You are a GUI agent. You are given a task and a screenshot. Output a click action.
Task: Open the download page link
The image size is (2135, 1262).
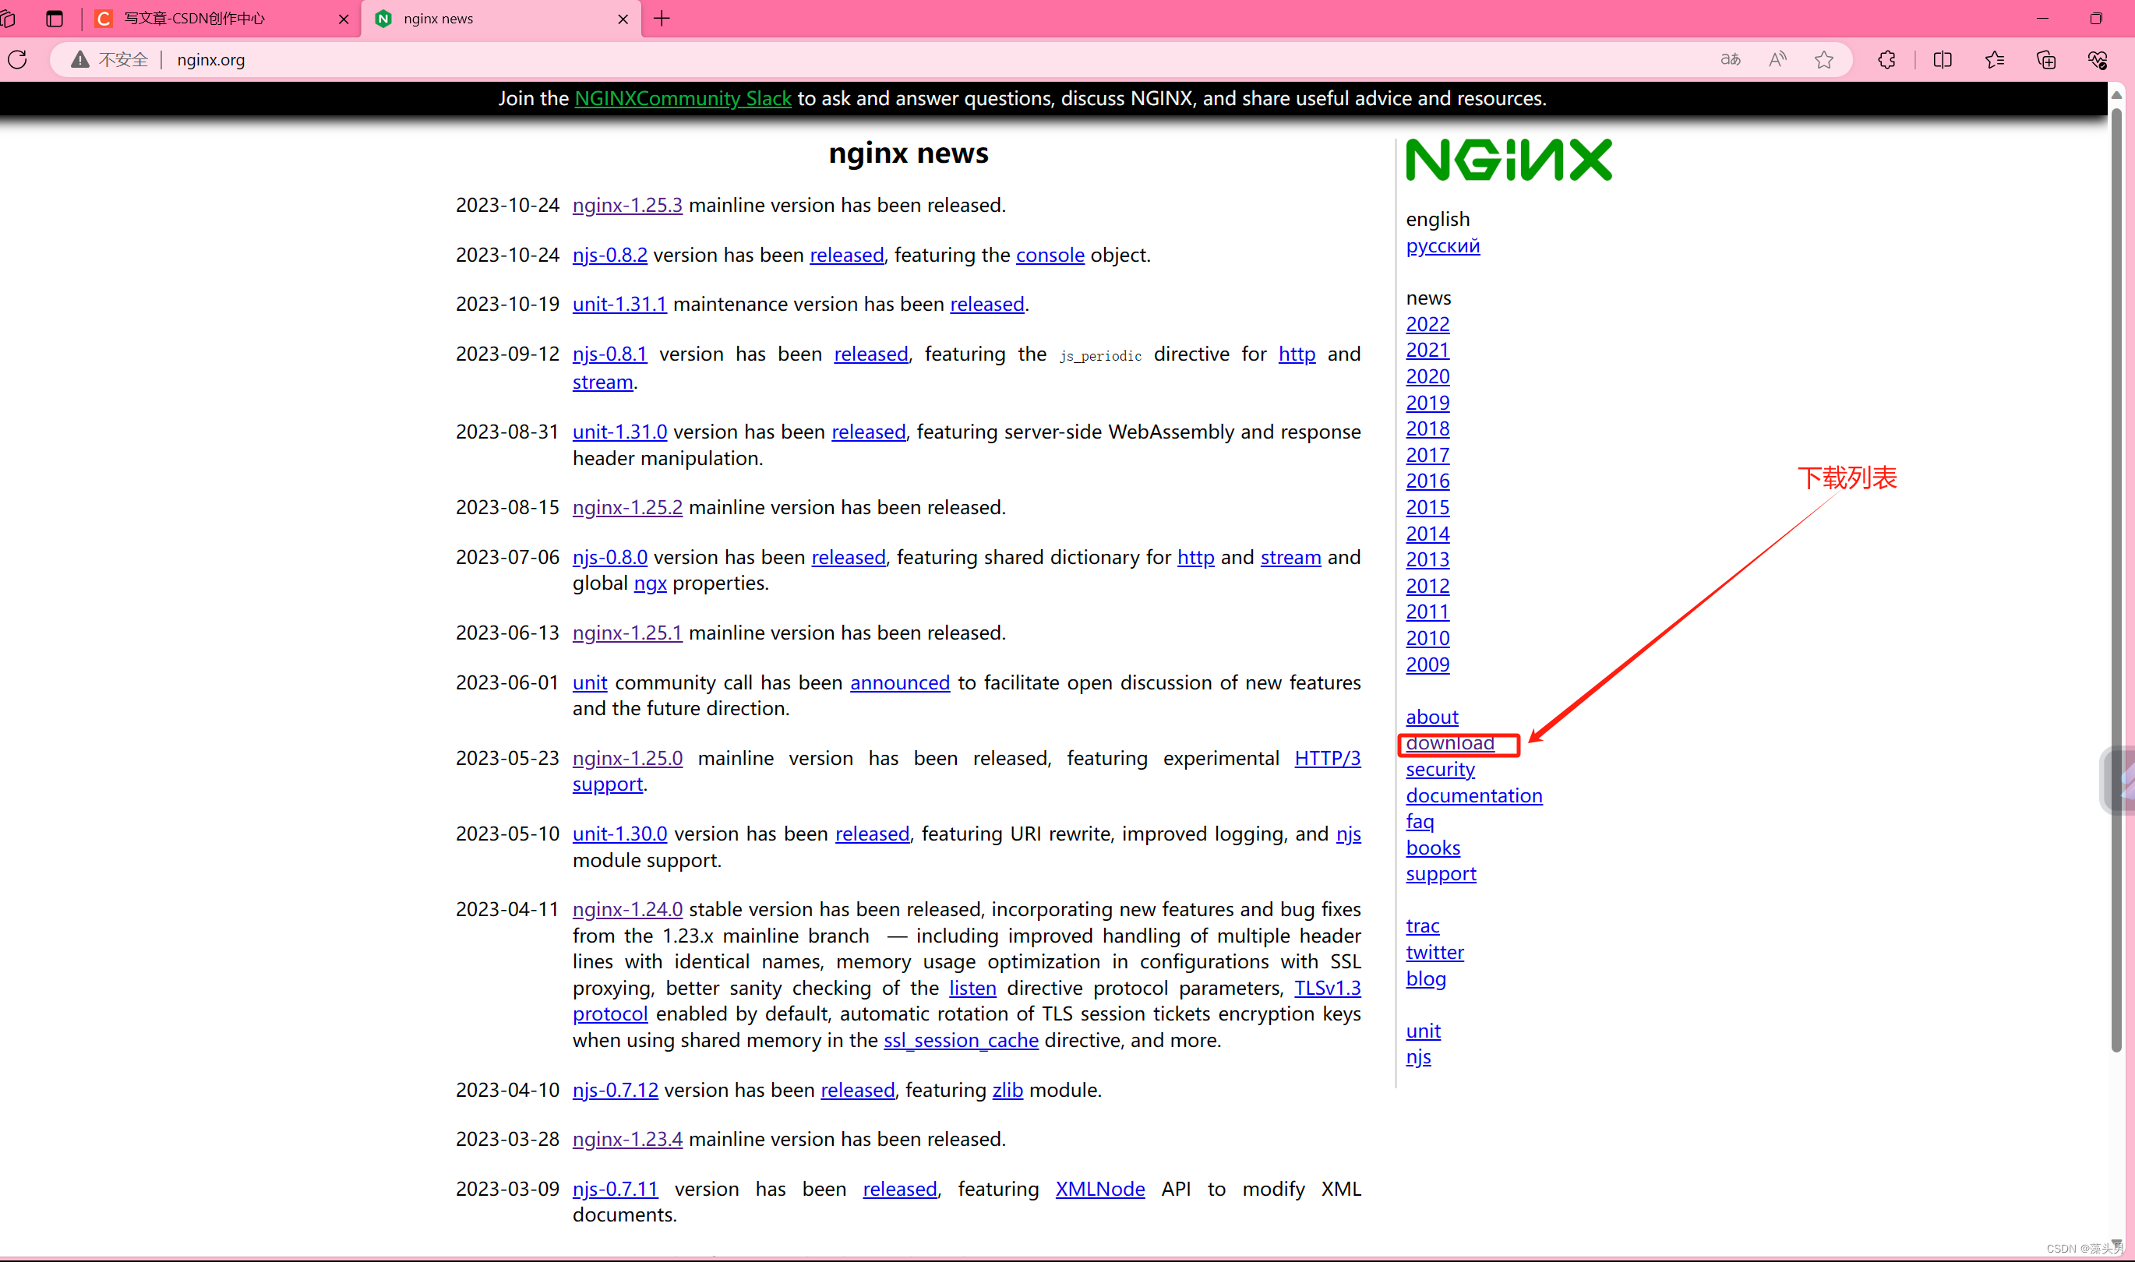1449,743
